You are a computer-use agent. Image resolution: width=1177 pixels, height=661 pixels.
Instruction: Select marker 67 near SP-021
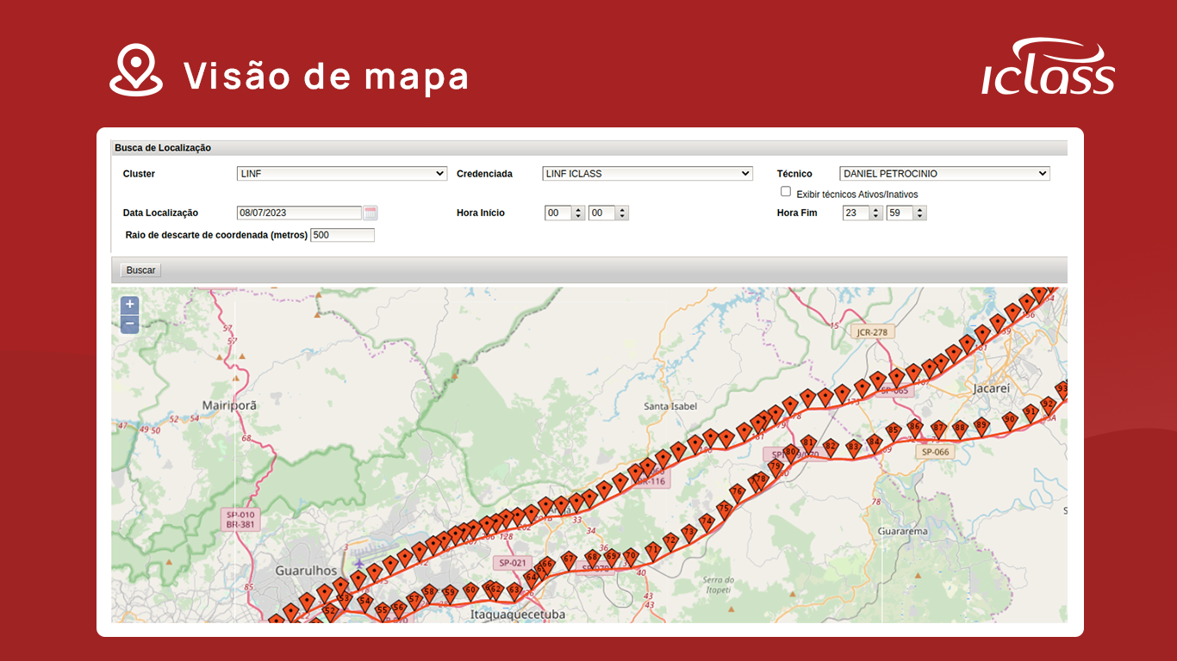[x=569, y=559]
